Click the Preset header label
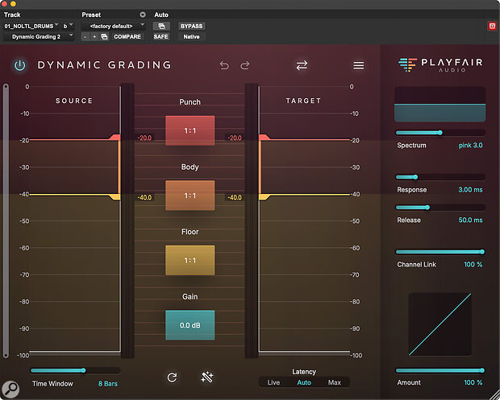Image resolution: width=500 pixels, height=400 pixels. click(91, 14)
